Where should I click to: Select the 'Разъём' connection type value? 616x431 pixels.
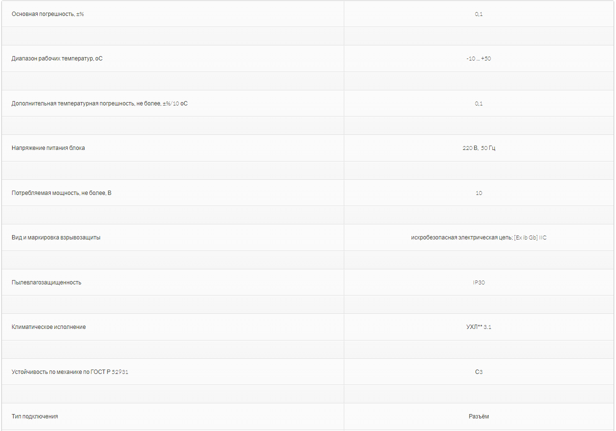point(479,416)
